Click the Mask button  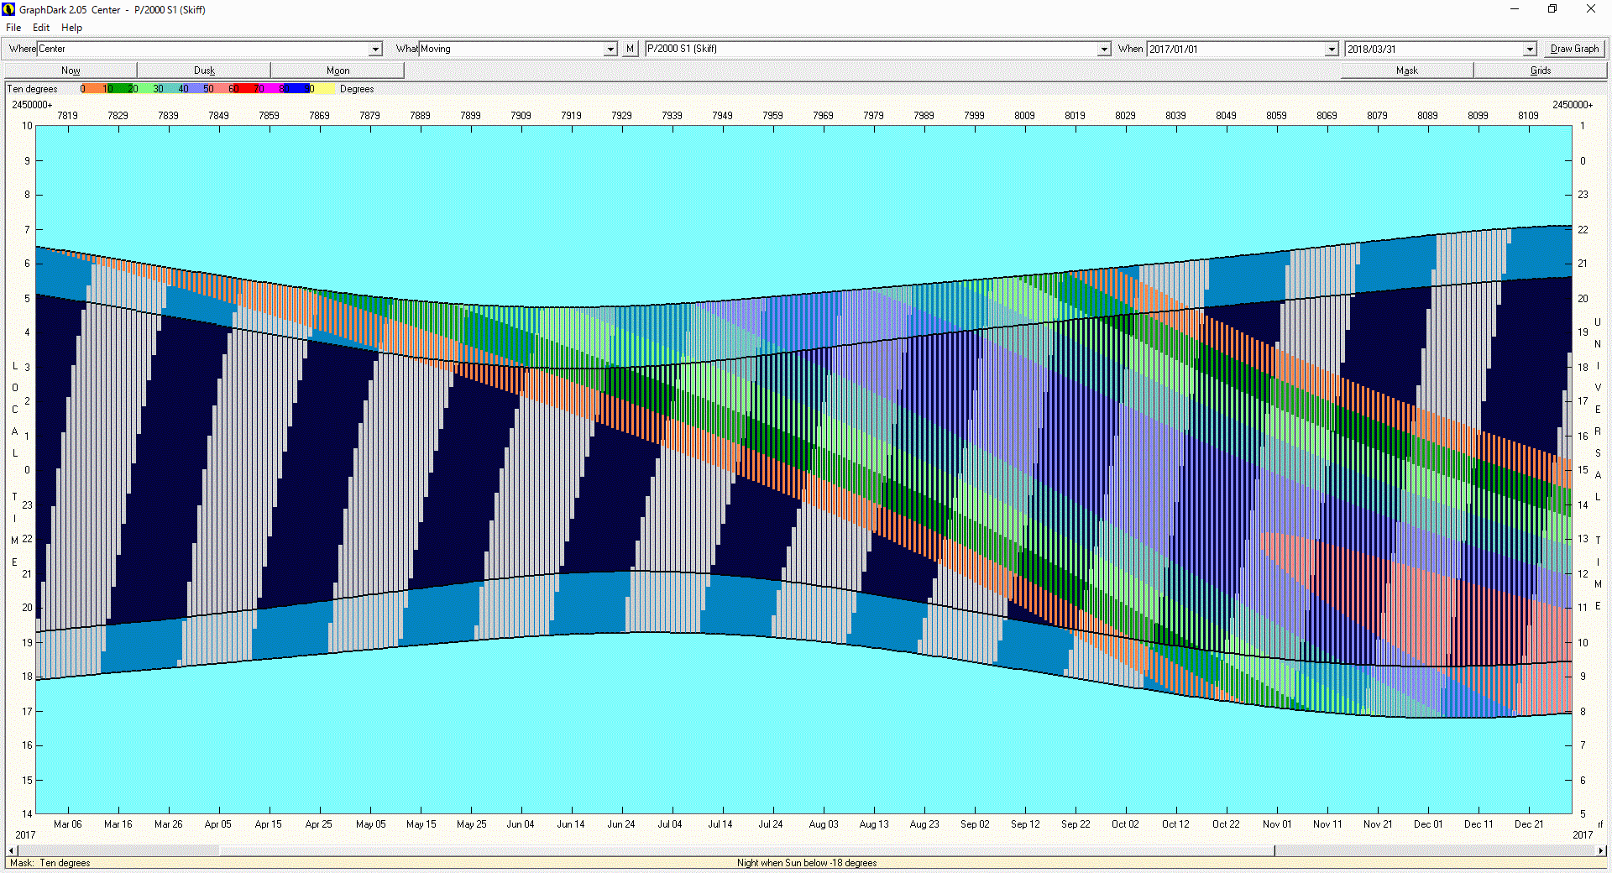tap(1406, 71)
